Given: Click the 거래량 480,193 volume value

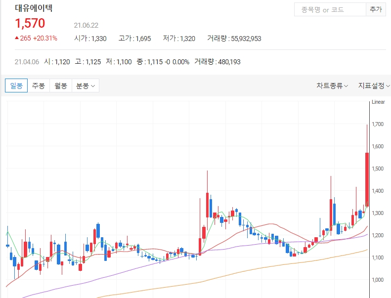Looking at the screenshot, I should [217, 62].
